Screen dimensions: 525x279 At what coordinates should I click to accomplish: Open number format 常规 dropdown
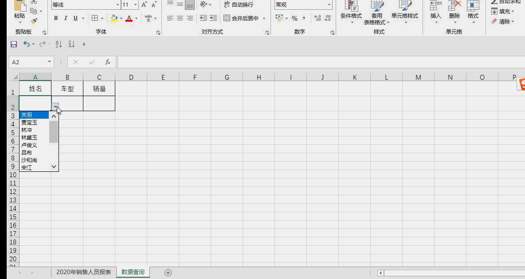pyautogui.click(x=329, y=5)
